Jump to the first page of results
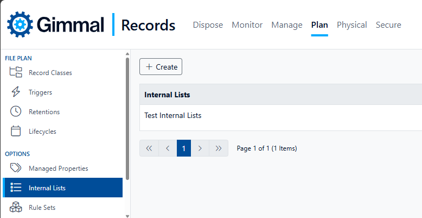 [149, 148]
